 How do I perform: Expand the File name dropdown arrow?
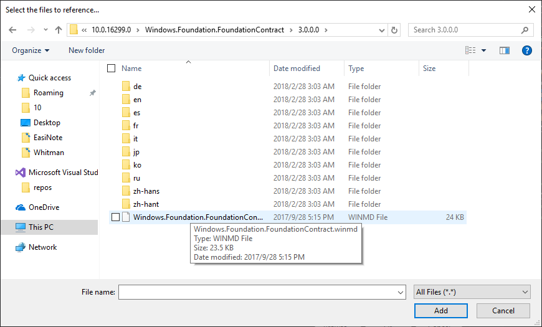pyautogui.click(x=401, y=293)
